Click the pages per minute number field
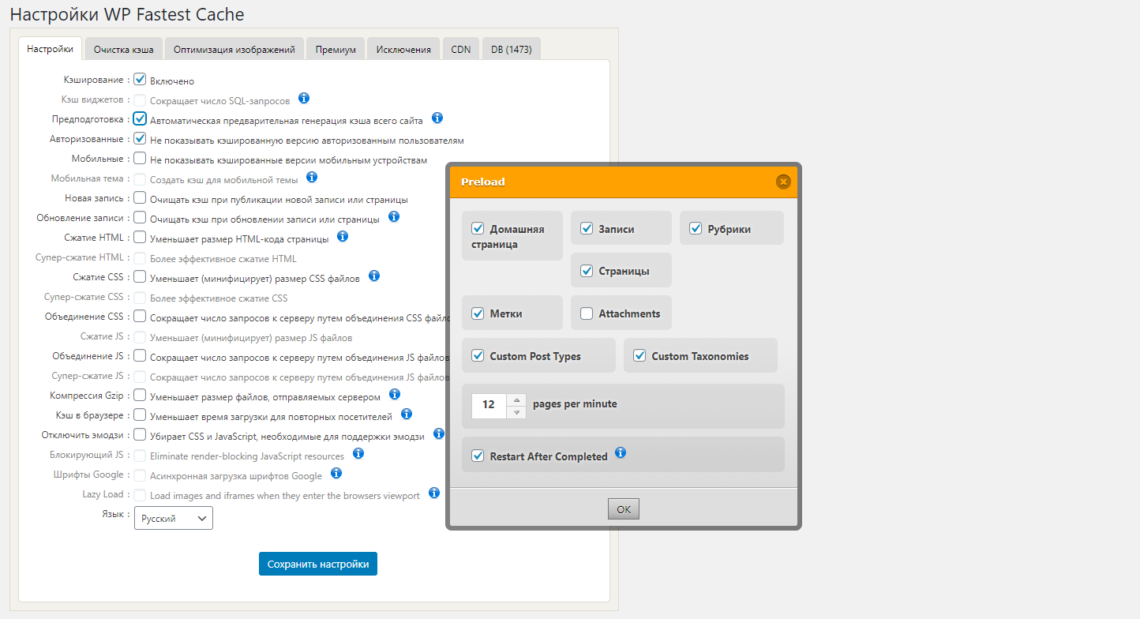 489,405
